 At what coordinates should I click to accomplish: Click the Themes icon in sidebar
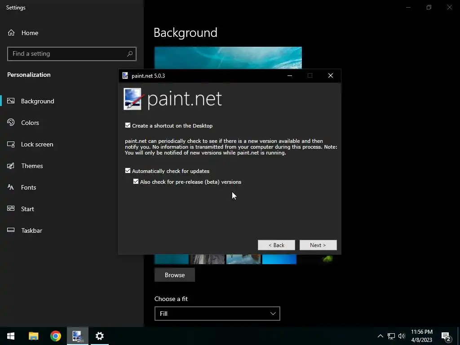click(11, 166)
